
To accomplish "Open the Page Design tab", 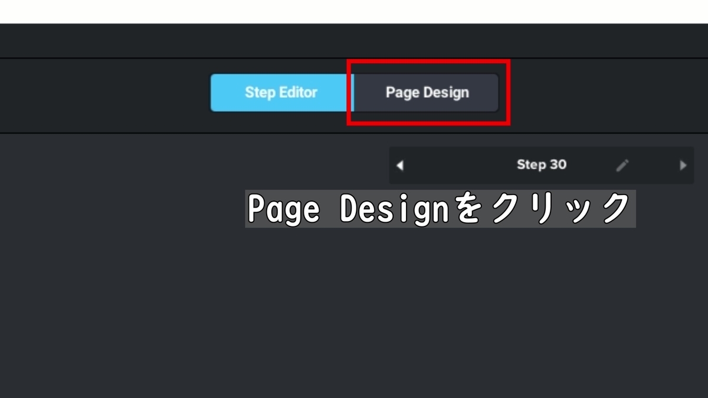I will pyautogui.click(x=427, y=93).
